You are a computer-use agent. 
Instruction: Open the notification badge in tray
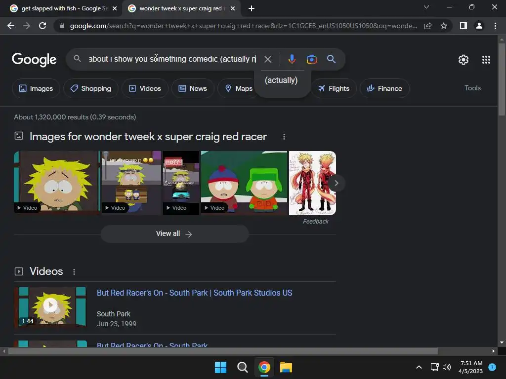(x=492, y=367)
